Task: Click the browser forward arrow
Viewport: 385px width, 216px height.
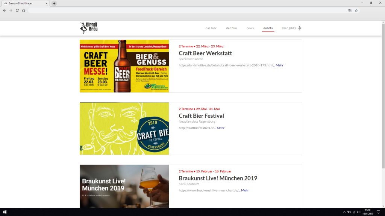Action: pos(11,10)
